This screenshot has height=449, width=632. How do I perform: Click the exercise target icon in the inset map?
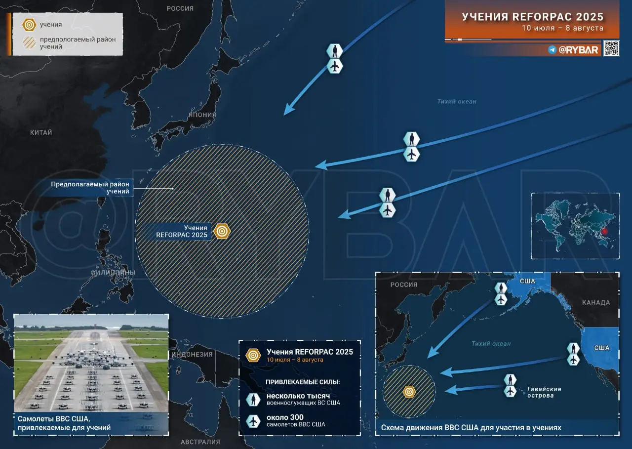[x=409, y=392]
